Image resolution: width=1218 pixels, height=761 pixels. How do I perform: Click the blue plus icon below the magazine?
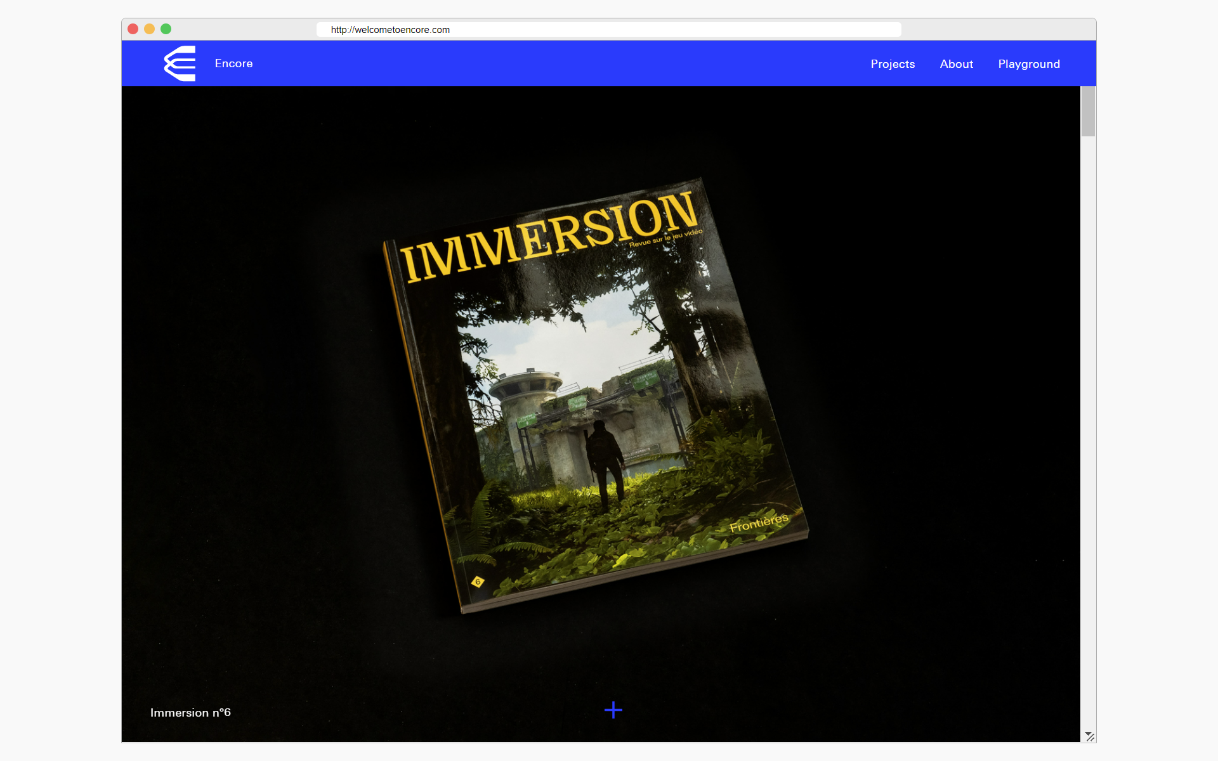(613, 710)
